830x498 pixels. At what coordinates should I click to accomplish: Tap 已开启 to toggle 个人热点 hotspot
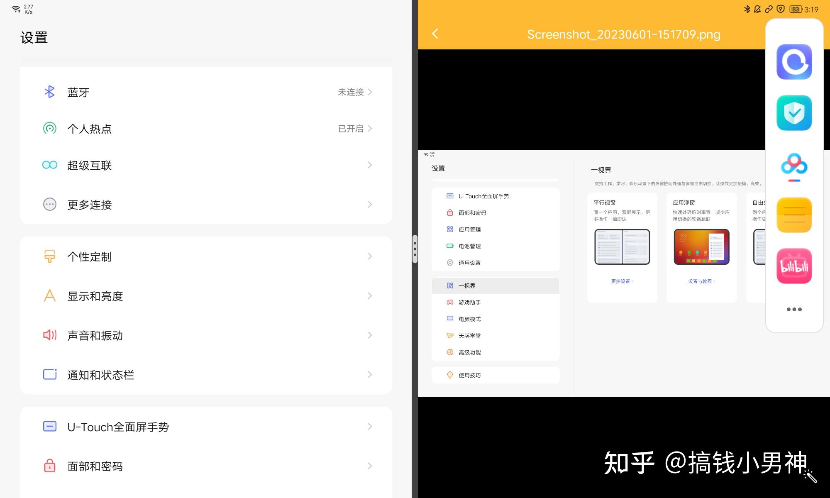(x=350, y=128)
